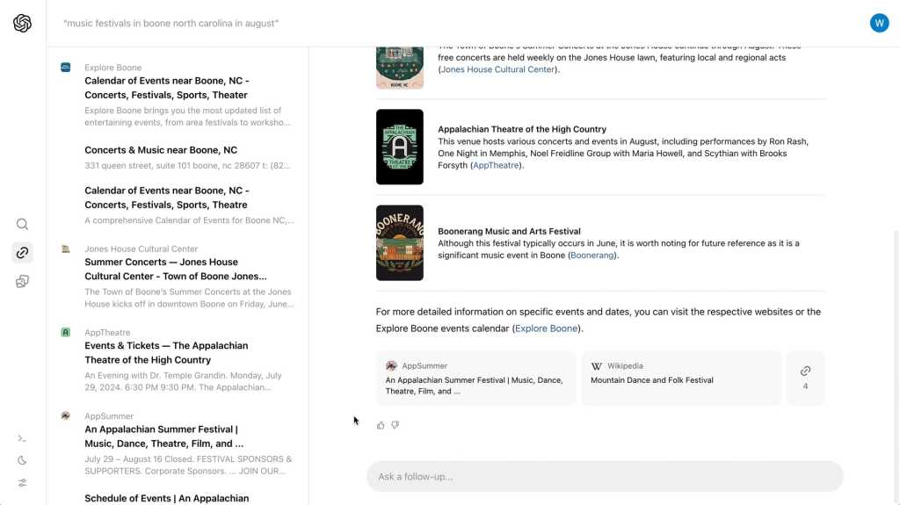900x505 pixels.
Task: Click the OpenAI logo in top-left corner
Action: pos(23,24)
